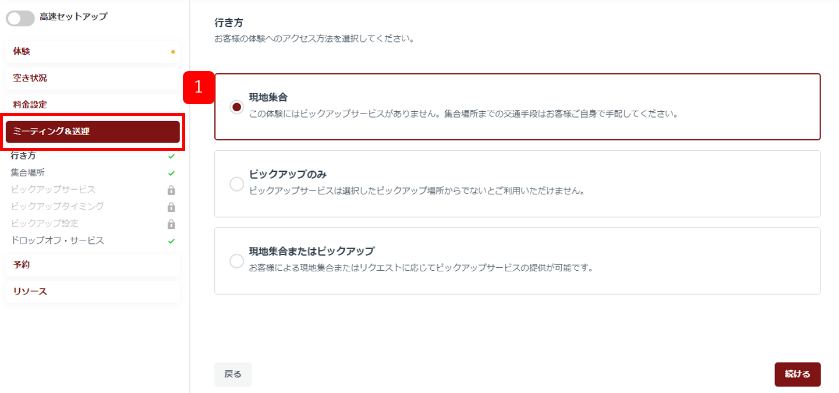This screenshot has height=393, width=839.
Task: Expand the 空き状況 section
Action: 93,78
